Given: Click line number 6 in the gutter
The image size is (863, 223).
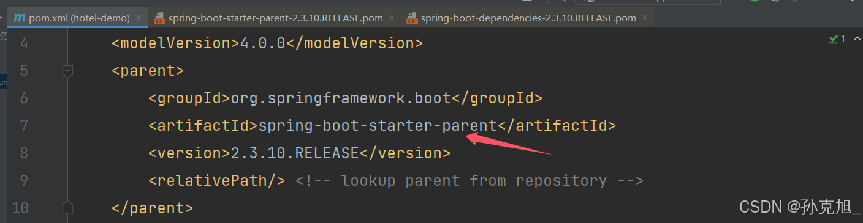Looking at the screenshot, I should [24, 98].
